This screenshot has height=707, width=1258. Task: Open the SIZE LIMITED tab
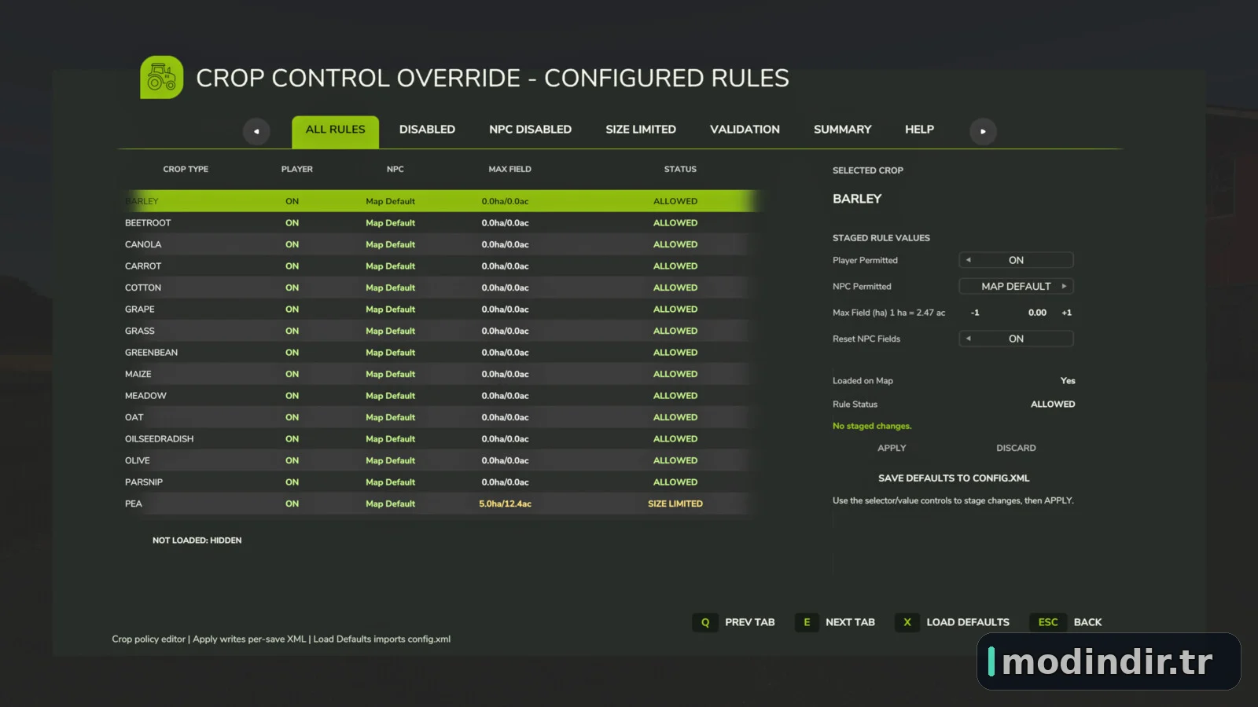click(641, 130)
